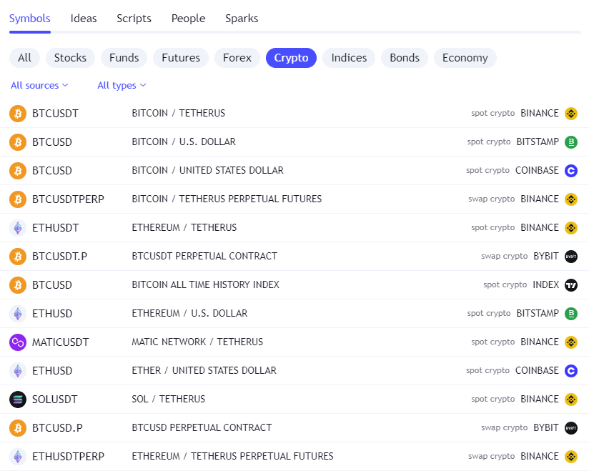The height and width of the screenshot is (471, 589).
Task: Filter results by Economy
Action: click(465, 58)
